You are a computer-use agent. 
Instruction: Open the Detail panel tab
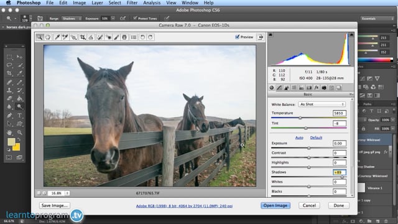click(287, 88)
